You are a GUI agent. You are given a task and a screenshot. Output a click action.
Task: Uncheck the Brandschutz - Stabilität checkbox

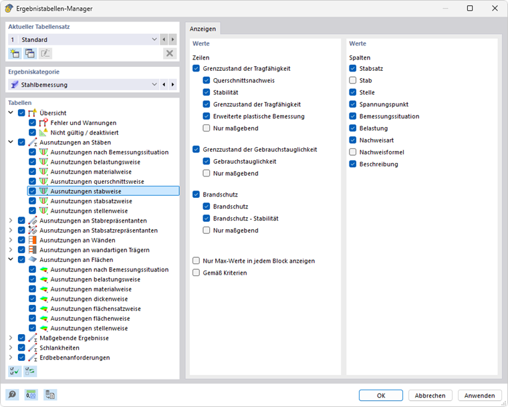207,219
